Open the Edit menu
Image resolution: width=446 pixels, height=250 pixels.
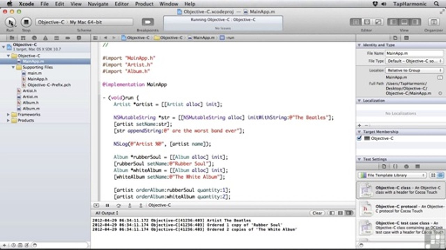pyautogui.click(x=60, y=4)
